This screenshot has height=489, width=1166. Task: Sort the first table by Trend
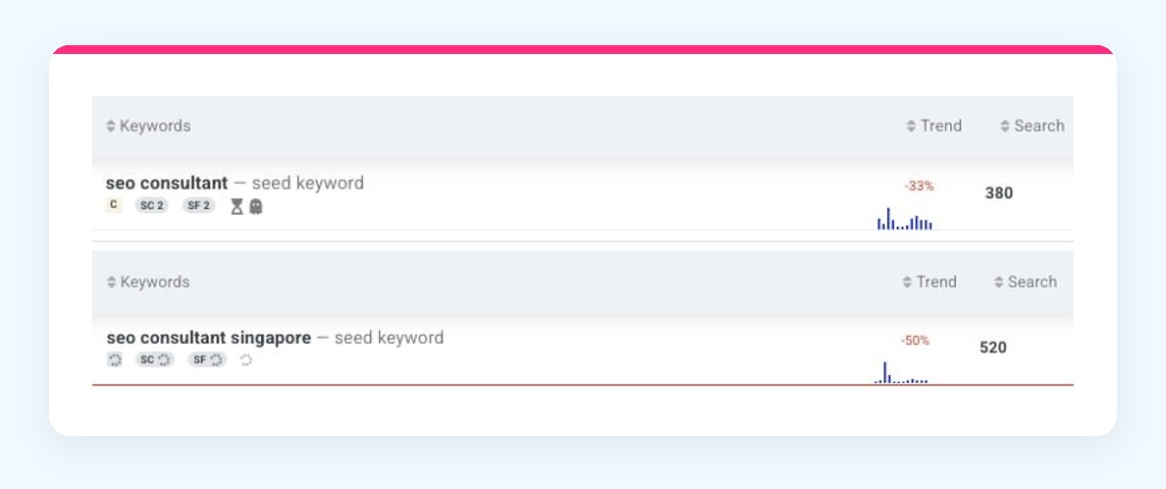934,126
